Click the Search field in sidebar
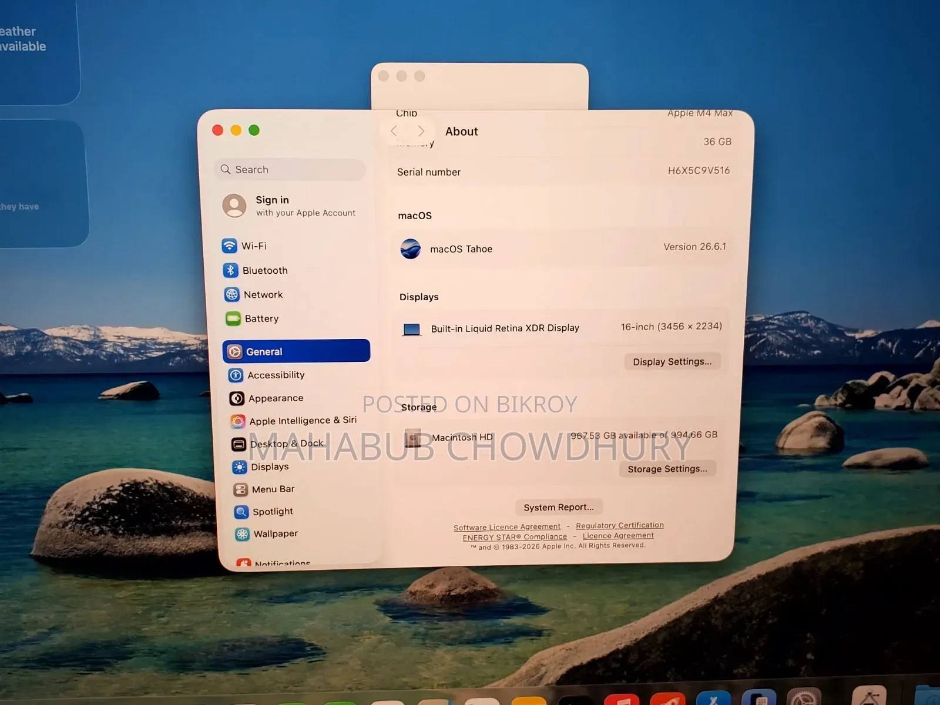Screen dimensions: 940x705 (x=290, y=169)
